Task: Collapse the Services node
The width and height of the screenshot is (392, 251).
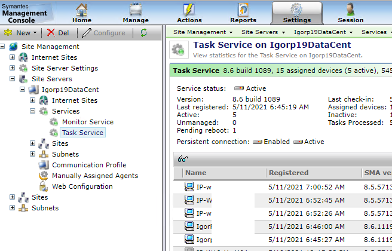Action: pyautogui.click(x=32, y=111)
